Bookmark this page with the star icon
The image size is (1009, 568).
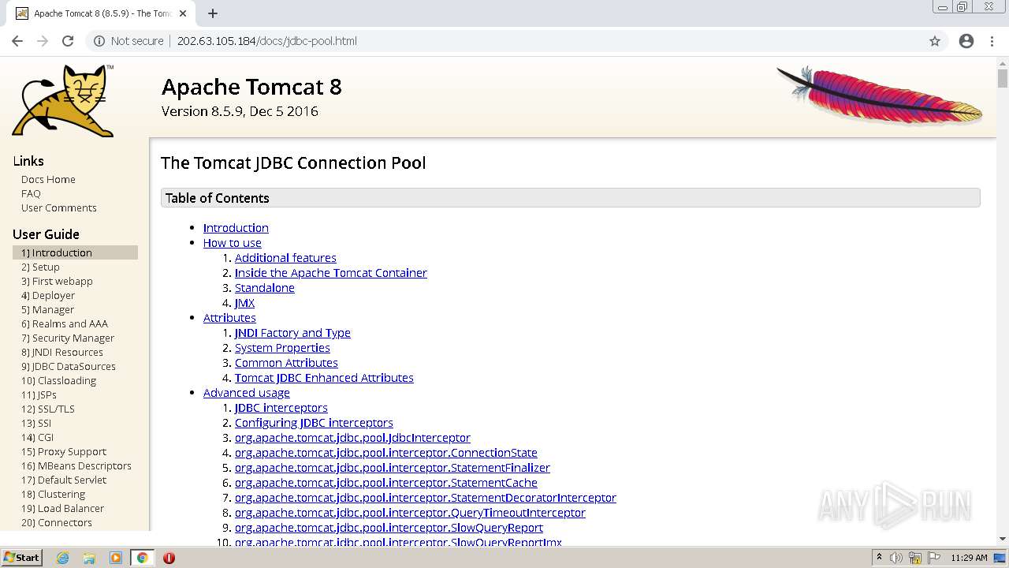pos(935,41)
